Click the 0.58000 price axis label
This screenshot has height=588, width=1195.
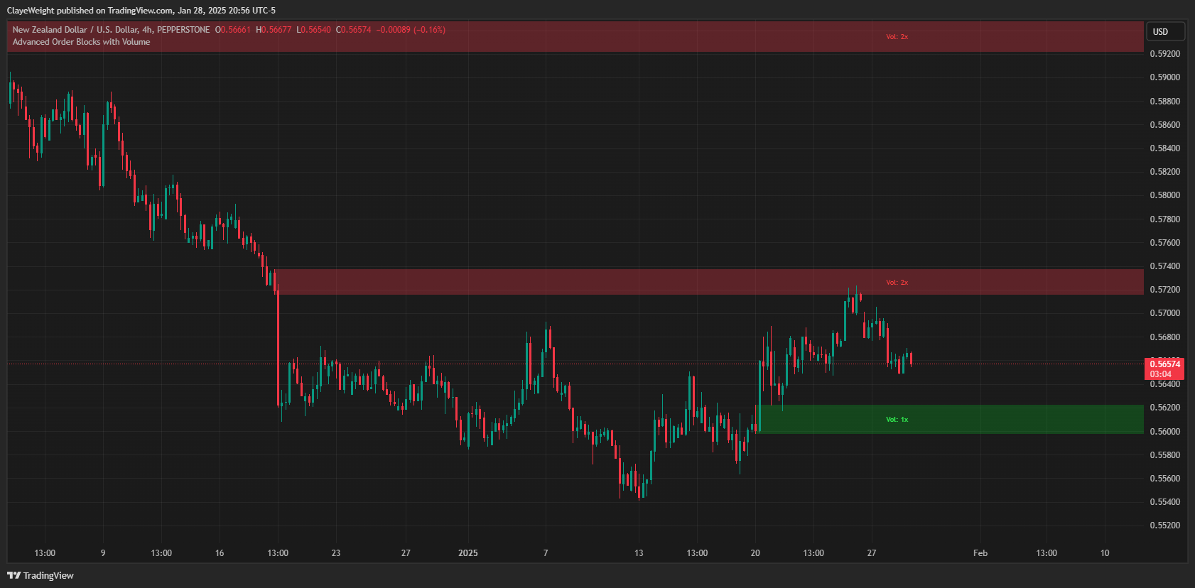tap(1164, 195)
